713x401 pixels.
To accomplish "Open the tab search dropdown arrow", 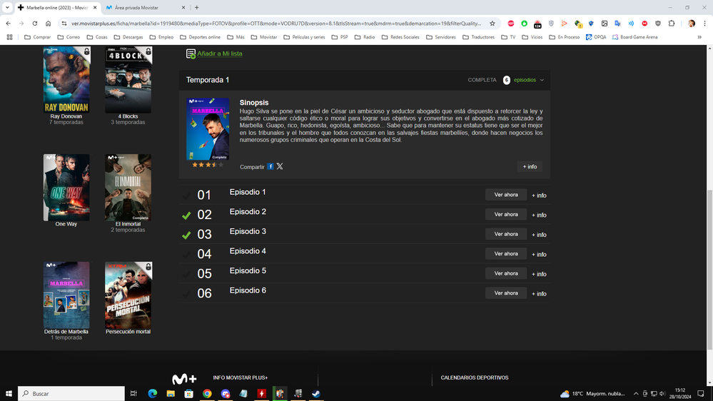I will (7, 7).
